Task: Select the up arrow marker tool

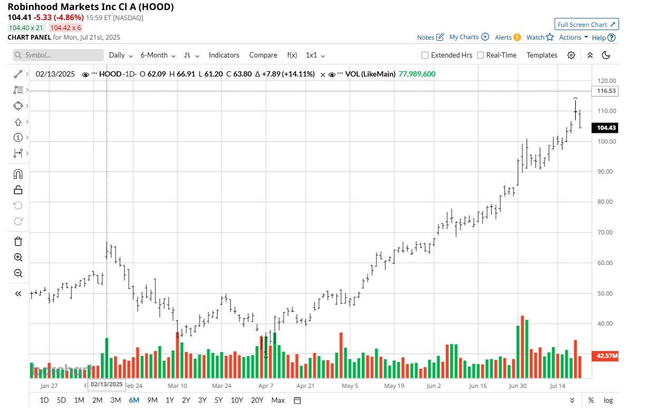Action: click(18, 122)
